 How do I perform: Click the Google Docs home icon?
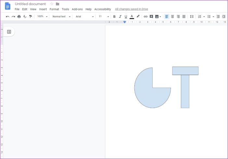7,6
